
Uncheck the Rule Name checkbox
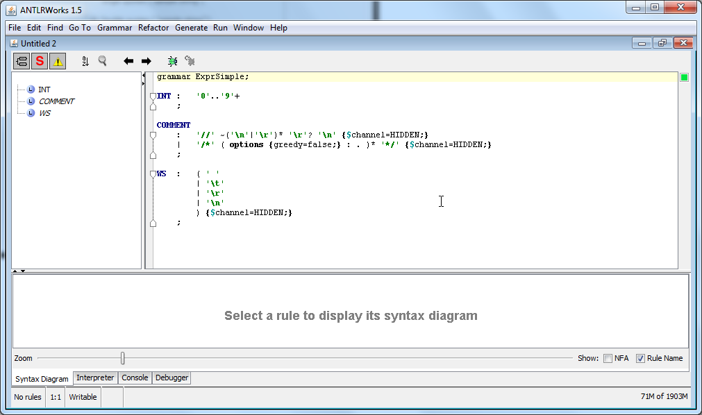[640, 358]
